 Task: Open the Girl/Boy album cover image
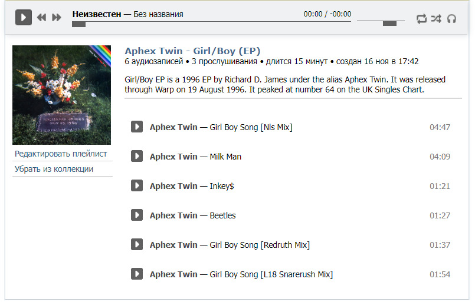(x=62, y=95)
